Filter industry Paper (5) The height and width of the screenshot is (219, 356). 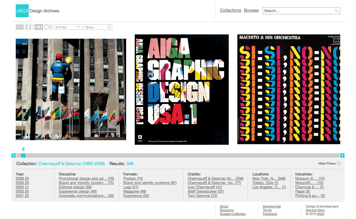(303, 191)
